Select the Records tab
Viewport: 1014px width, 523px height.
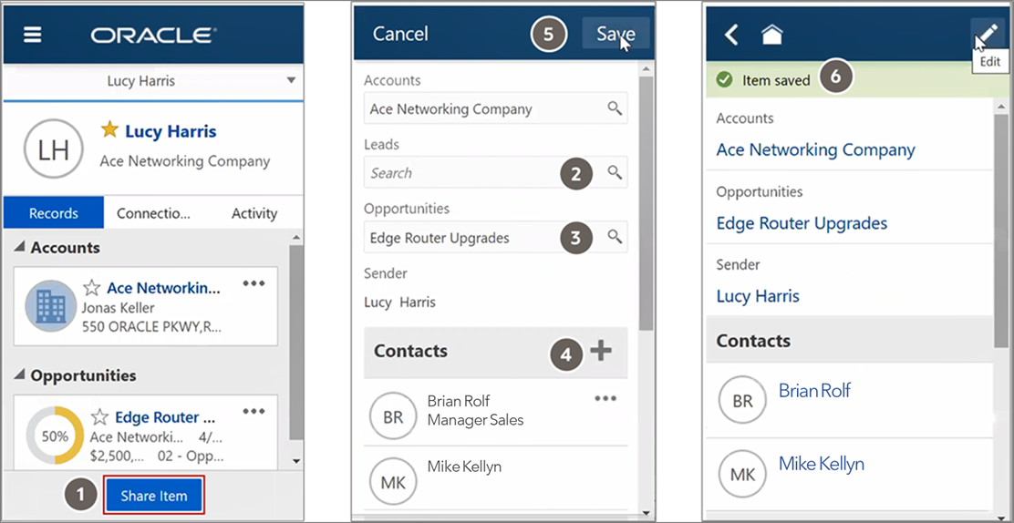(54, 212)
